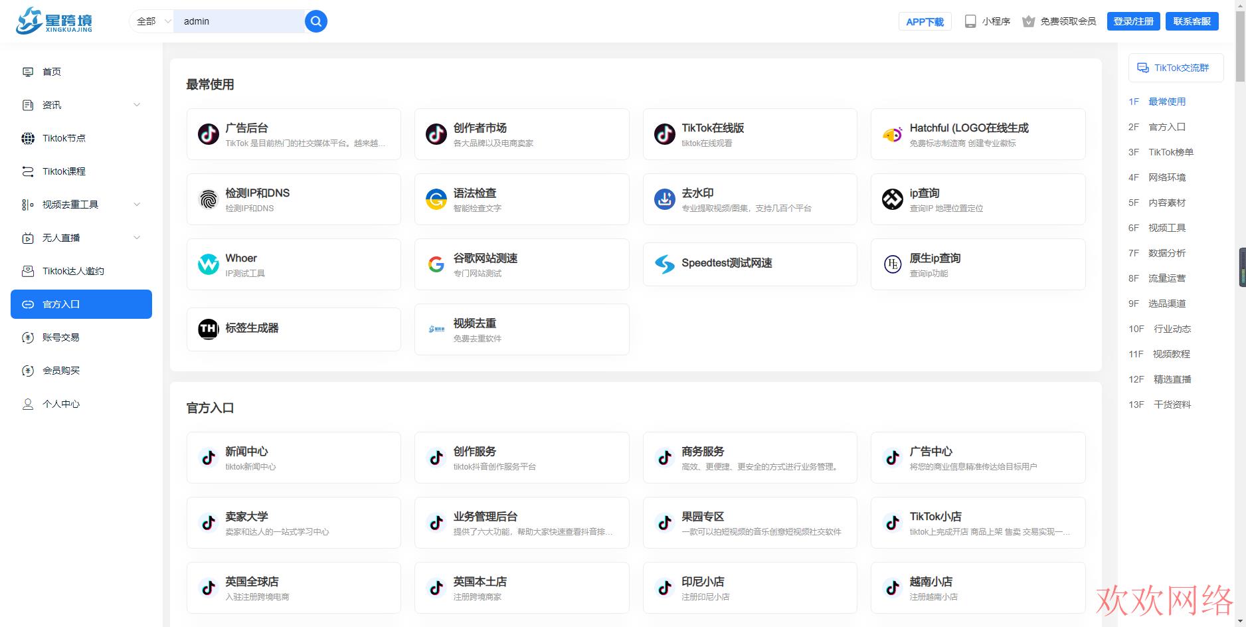
Task: Click the 广告后台 TikTok icon
Action: [x=209, y=134]
